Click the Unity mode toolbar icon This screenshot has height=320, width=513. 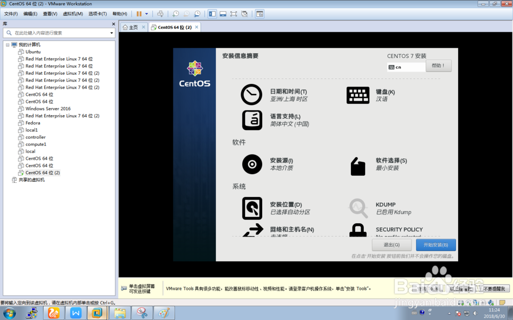[x=244, y=14]
